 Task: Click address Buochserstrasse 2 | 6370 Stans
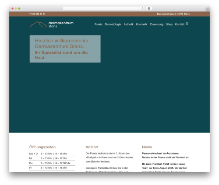(x=173, y=14)
